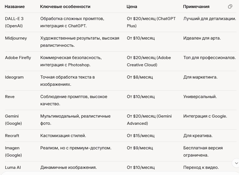Select the Примечания column header

(196, 6)
